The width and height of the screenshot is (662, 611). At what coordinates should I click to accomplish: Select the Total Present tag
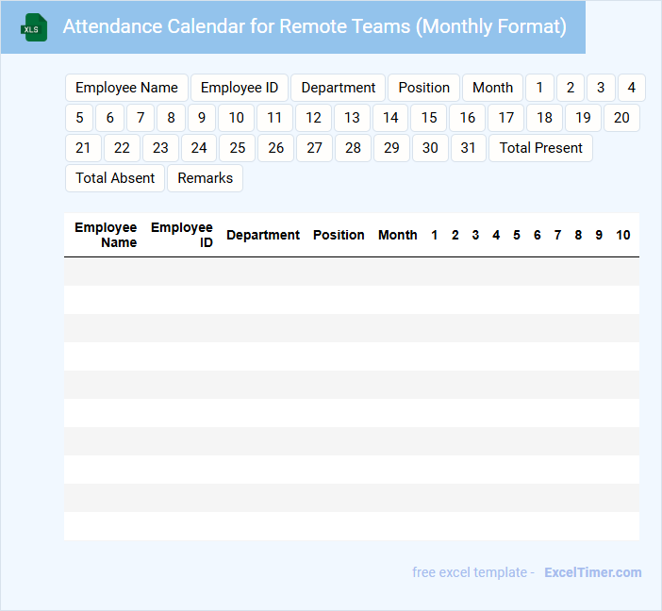[x=541, y=148]
